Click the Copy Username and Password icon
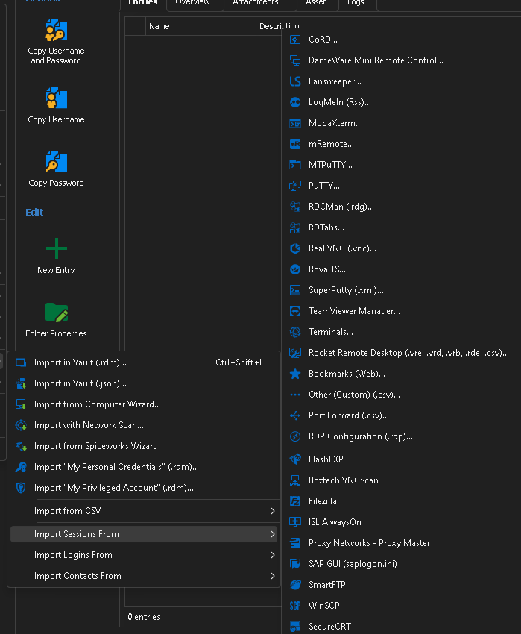521x634 pixels. point(56,30)
